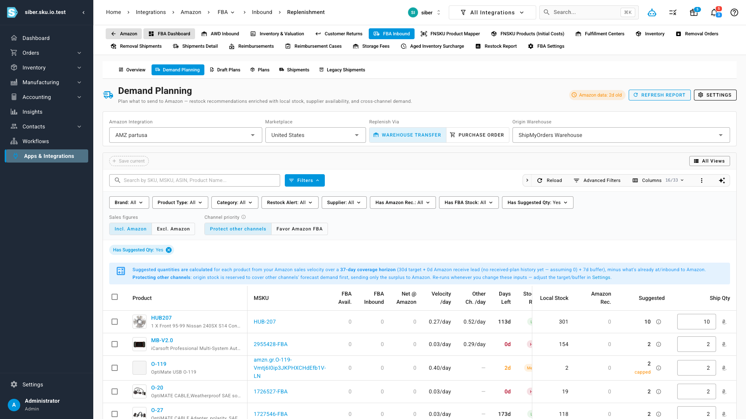
Task: Check the HUB207 row checkbox
Action: [x=115, y=322]
